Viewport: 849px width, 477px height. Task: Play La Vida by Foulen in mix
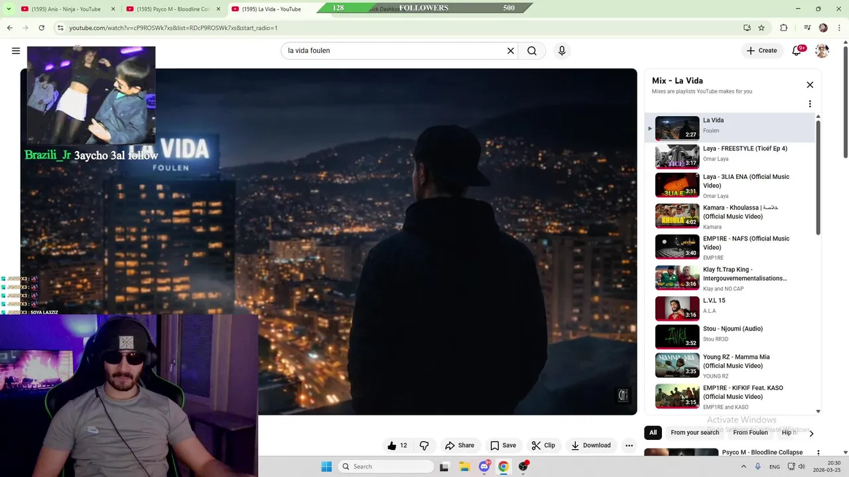click(x=730, y=128)
